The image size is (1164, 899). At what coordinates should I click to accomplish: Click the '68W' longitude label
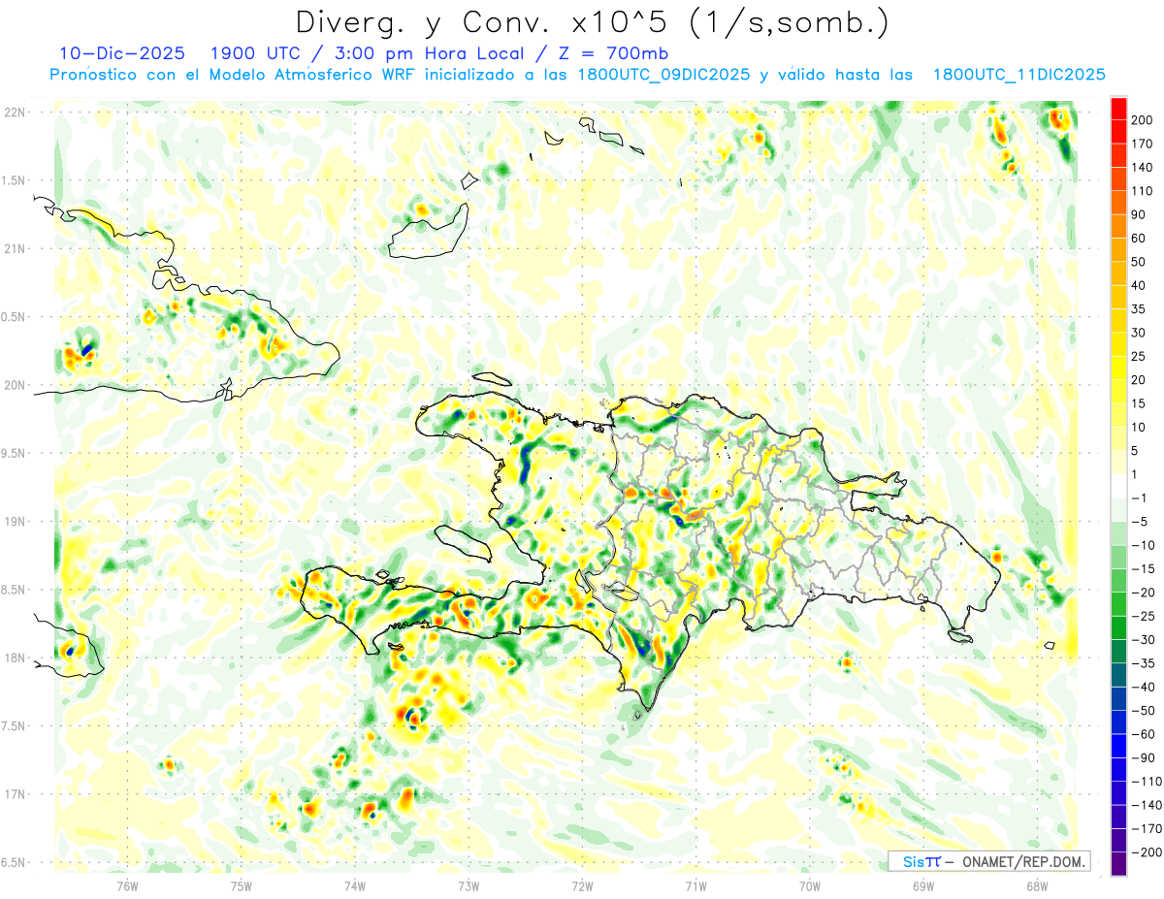pyautogui.click(x=1036, y=885)
